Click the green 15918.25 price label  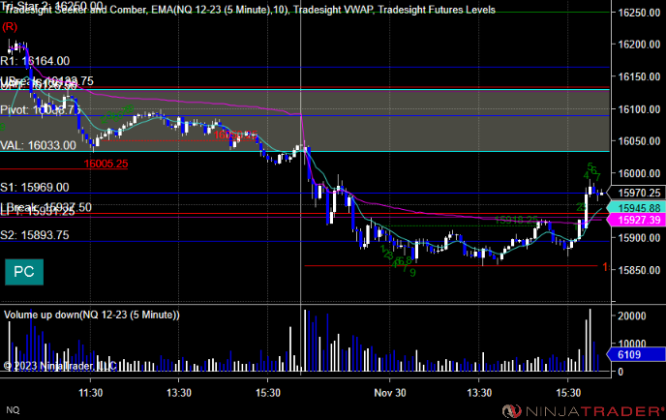pyautogui.click(x=516, y=220)
